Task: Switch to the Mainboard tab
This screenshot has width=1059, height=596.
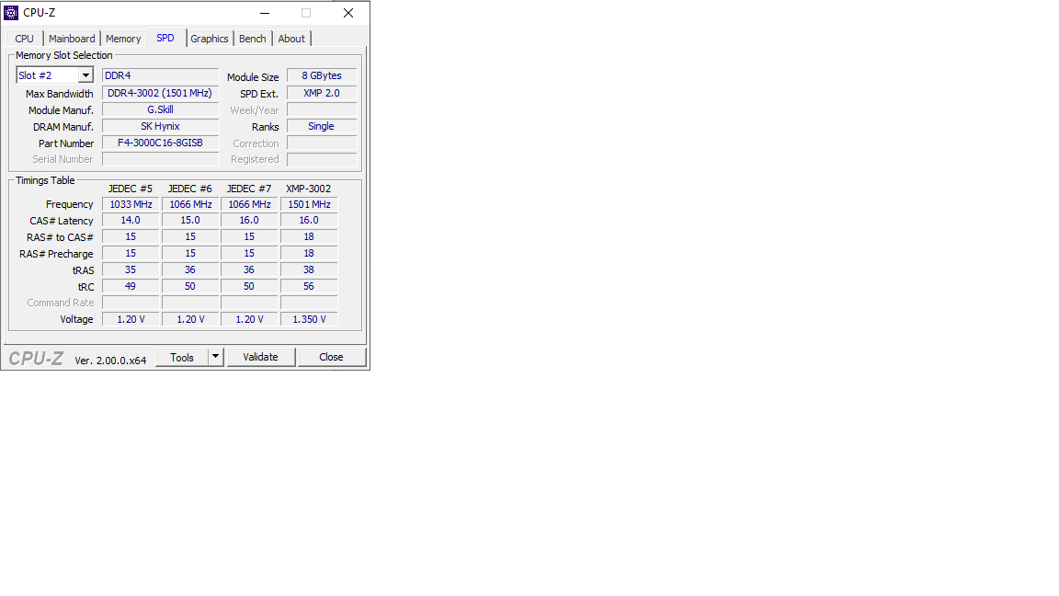Action: pyautogui.click(x=72, y=39)
